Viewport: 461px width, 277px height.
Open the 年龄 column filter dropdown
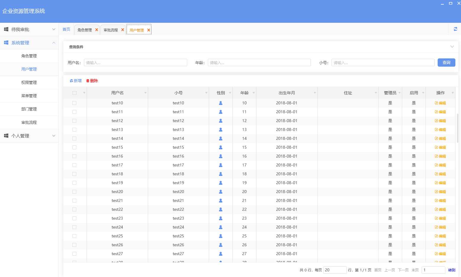coord(253,93)
